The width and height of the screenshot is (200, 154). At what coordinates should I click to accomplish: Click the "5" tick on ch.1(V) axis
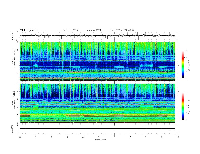pyautogui.click(x=17, y=32)
